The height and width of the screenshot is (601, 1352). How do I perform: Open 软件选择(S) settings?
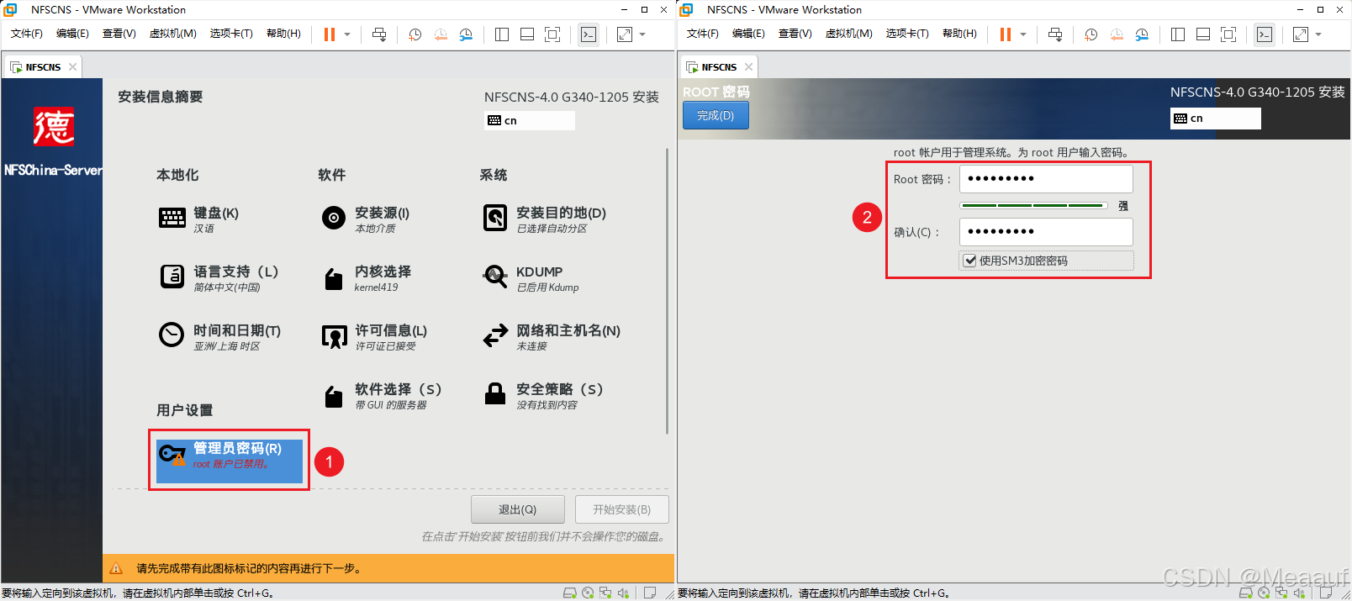click(382, 396)
